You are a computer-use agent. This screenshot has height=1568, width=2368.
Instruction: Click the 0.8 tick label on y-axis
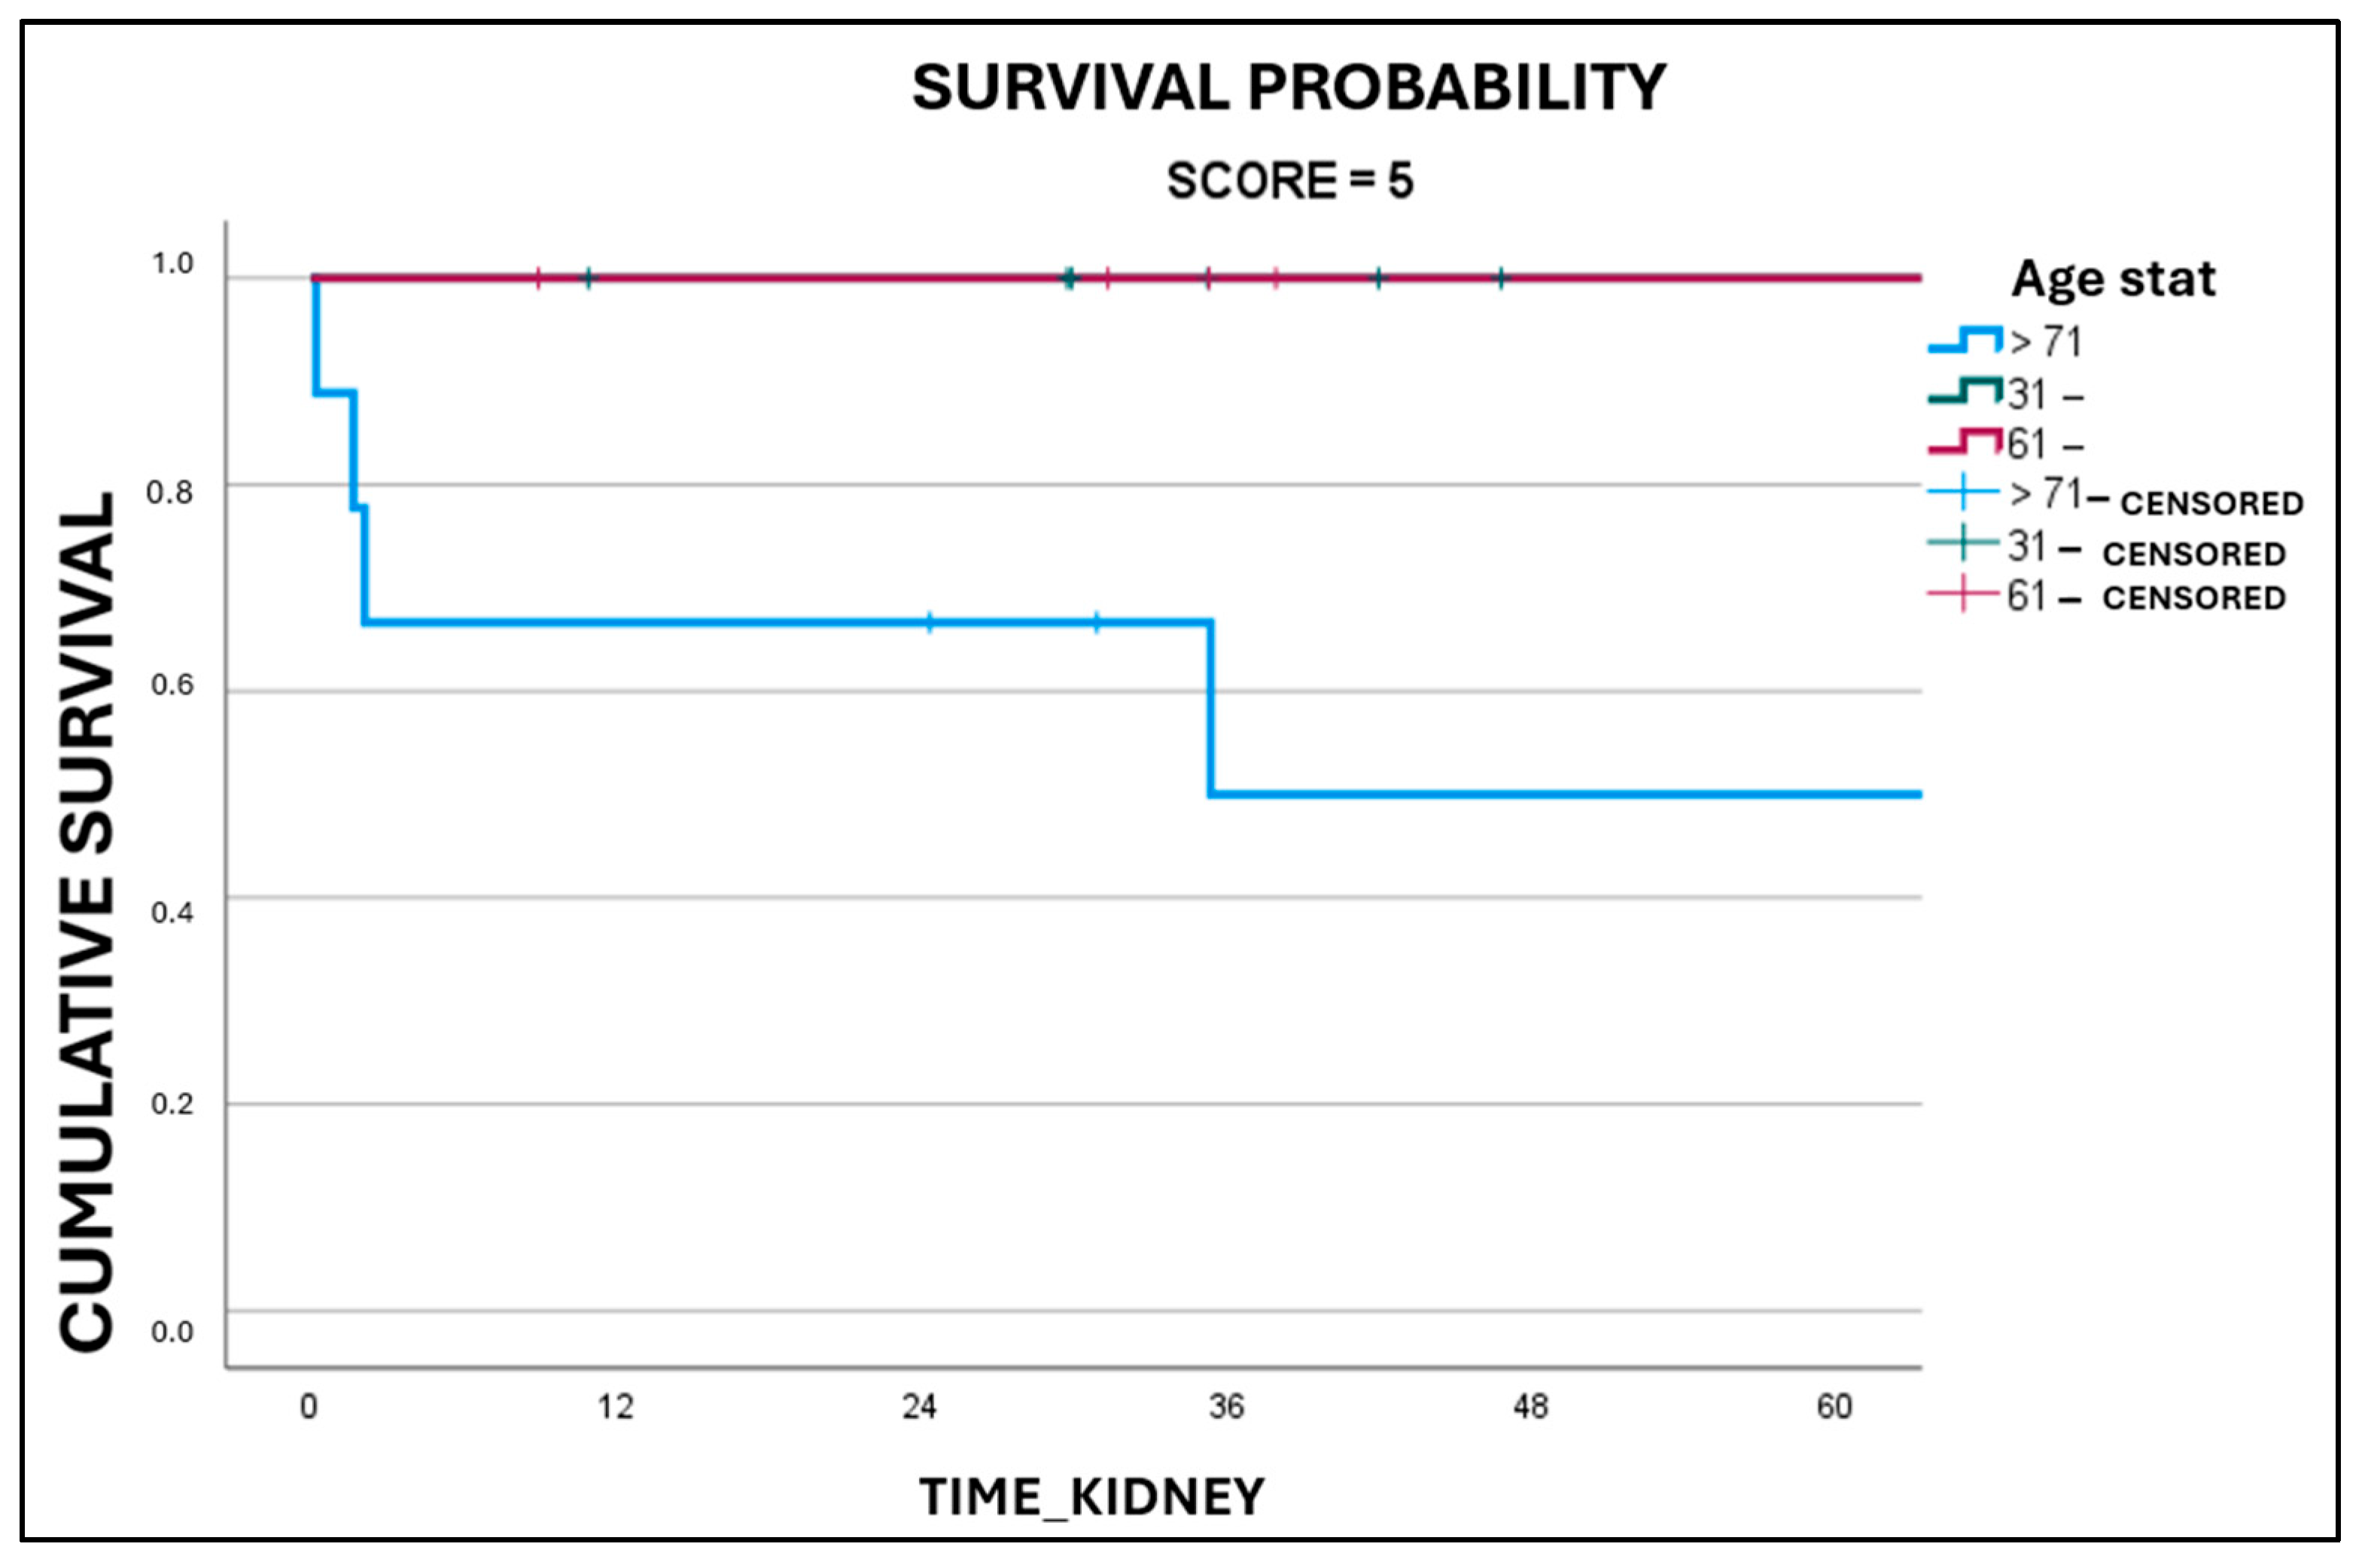point(170,492)
